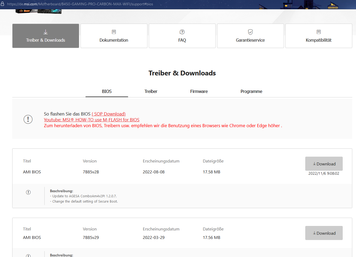
Task: Click the question mark icon above FAQ
Action: pyautogui.click(x=182, y=32)
